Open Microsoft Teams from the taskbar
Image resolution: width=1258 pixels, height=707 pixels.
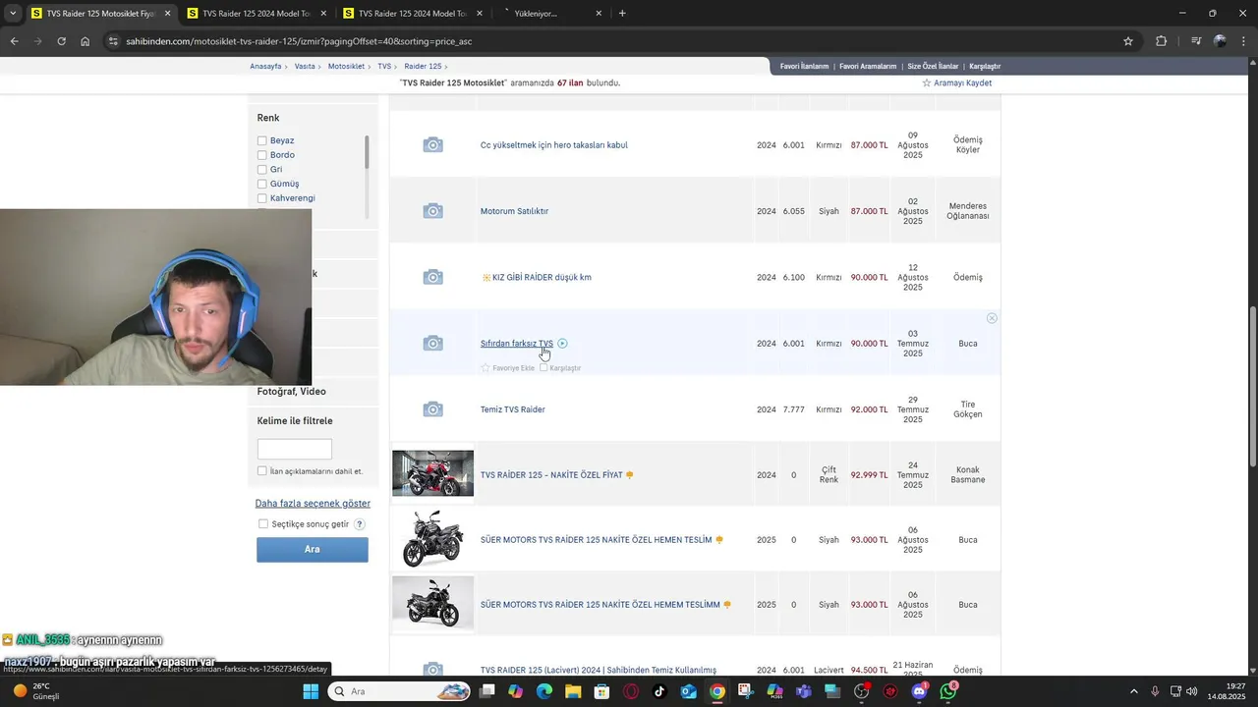804,691
